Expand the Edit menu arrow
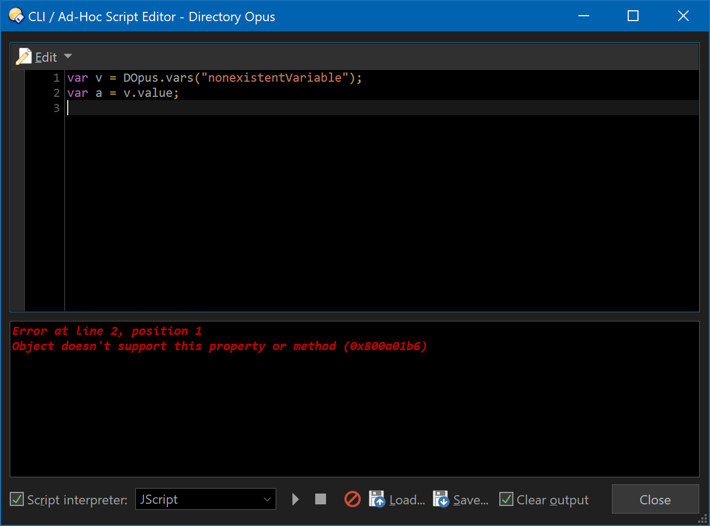Image resolution: width=710 pixels, height=526 pixels. click(x=68, y=56)
